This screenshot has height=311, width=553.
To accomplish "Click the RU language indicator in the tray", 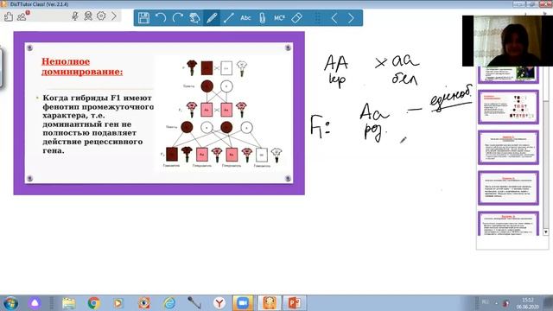I will (486, 302).
